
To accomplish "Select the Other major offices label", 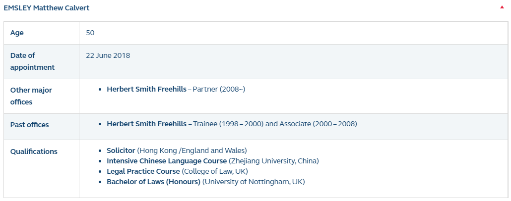I will click(x=31, y=96).
